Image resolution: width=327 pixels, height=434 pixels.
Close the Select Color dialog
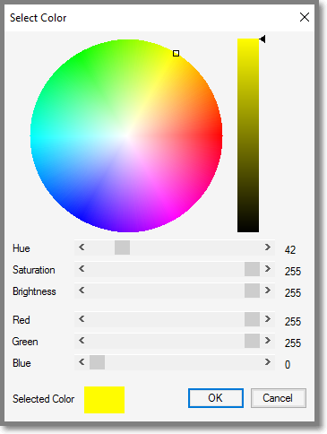point(305,17)
